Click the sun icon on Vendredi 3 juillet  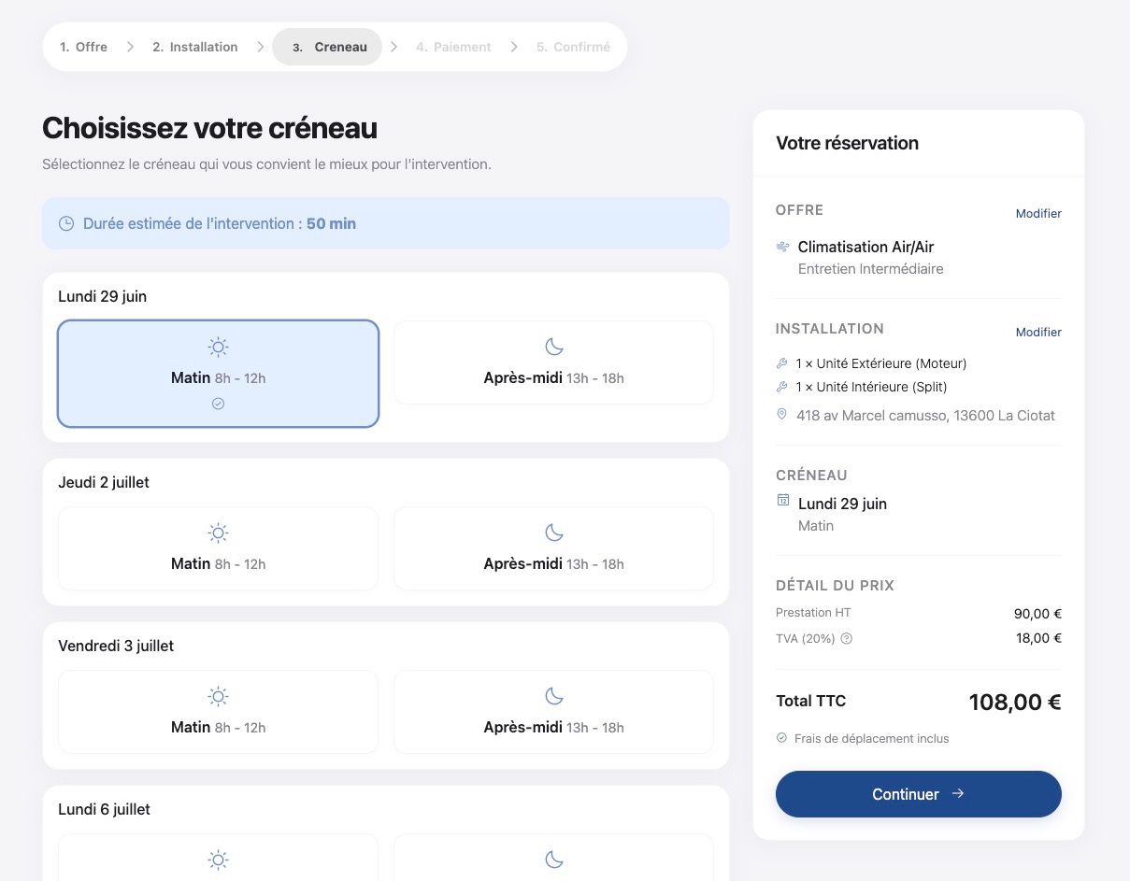point(218,697)
